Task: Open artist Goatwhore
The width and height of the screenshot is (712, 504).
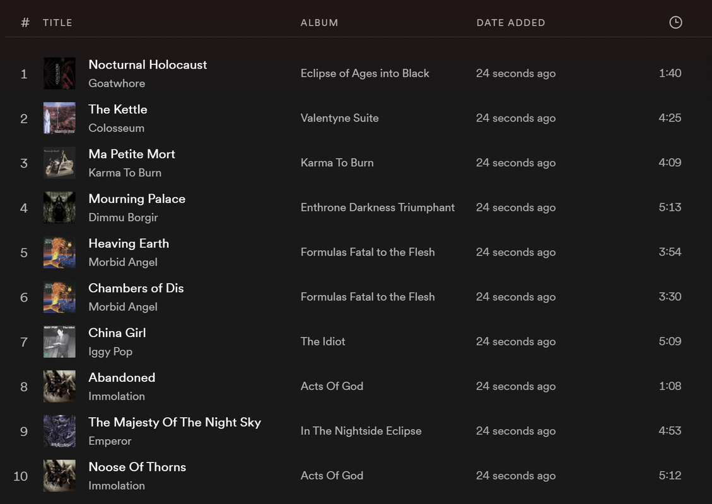Action: (x=117, y=83)
